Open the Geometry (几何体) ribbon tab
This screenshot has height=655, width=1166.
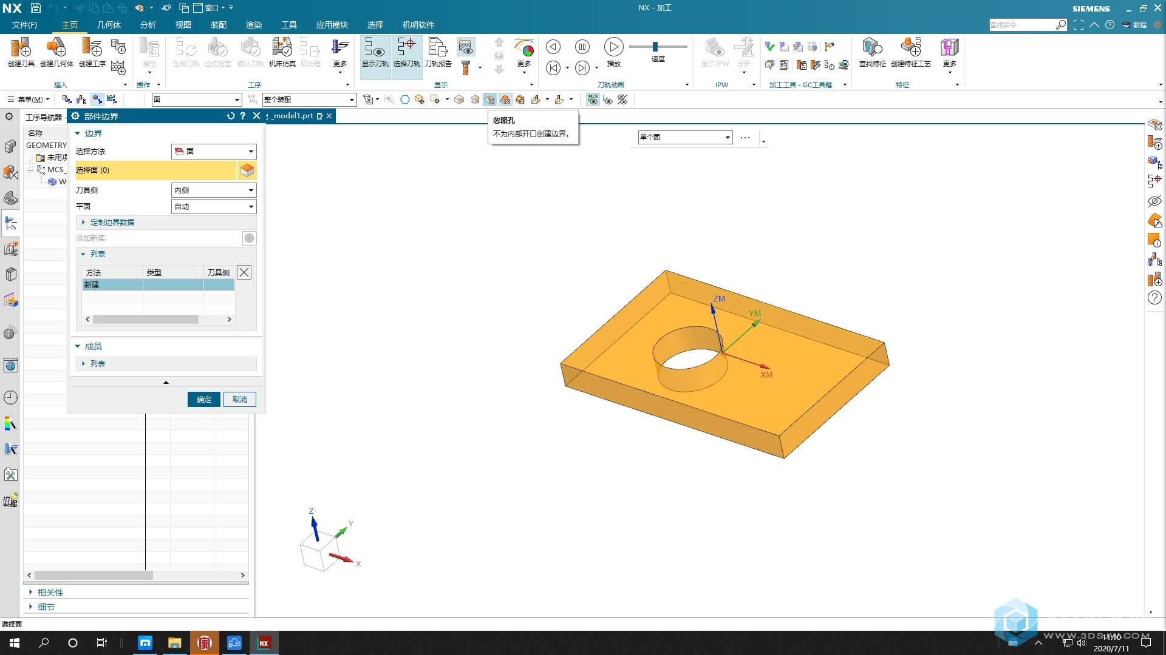pos(109,25)
